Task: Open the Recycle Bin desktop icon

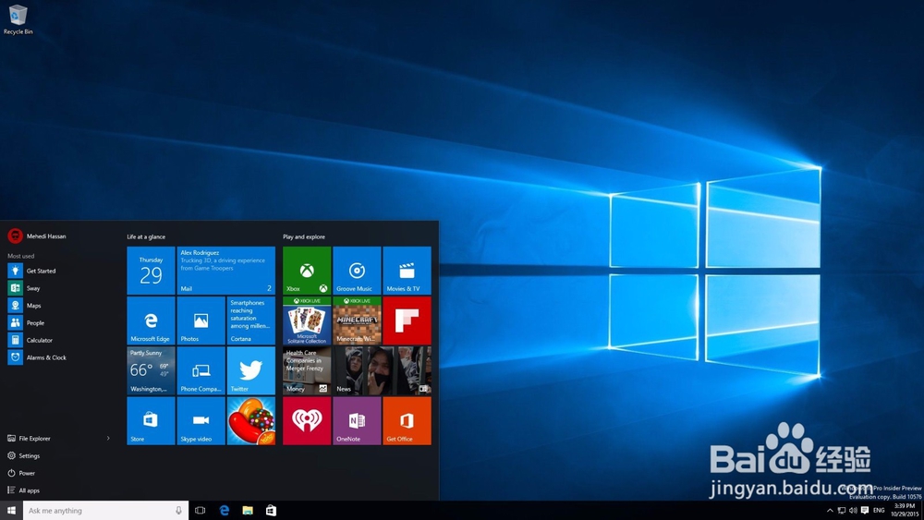Action: (18, 19)
